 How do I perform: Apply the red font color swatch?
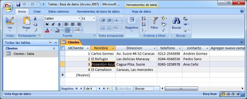coord(47,30)
